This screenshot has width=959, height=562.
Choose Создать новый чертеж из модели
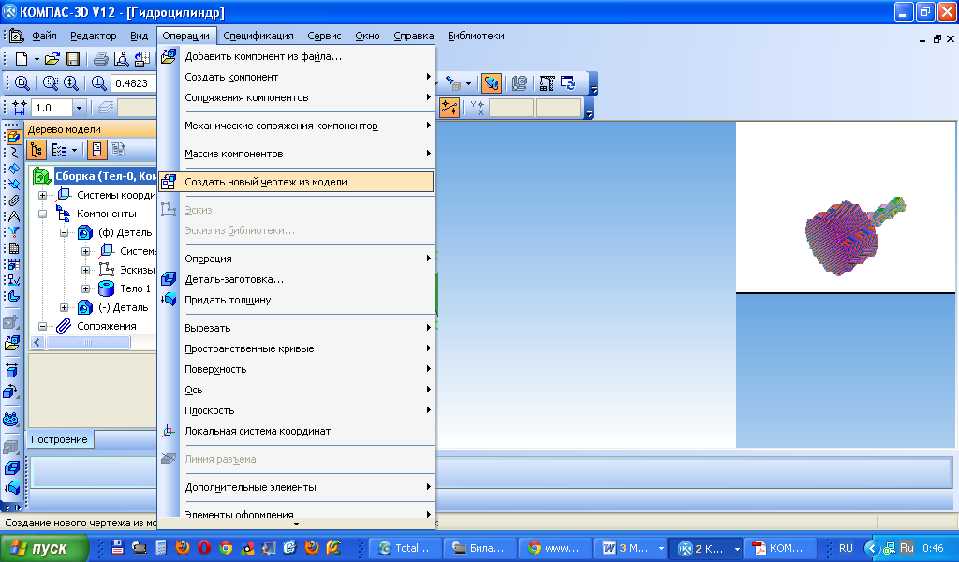(296, 182)
